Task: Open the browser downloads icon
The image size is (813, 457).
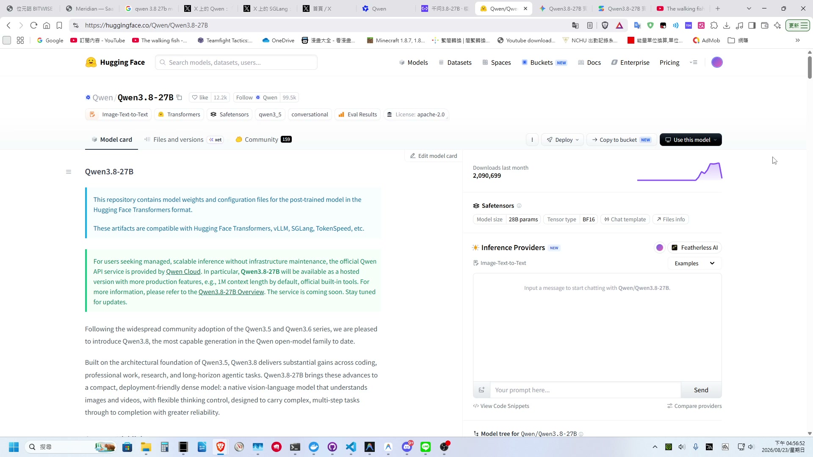Action: pyautogui.click(x=727, y=25)
